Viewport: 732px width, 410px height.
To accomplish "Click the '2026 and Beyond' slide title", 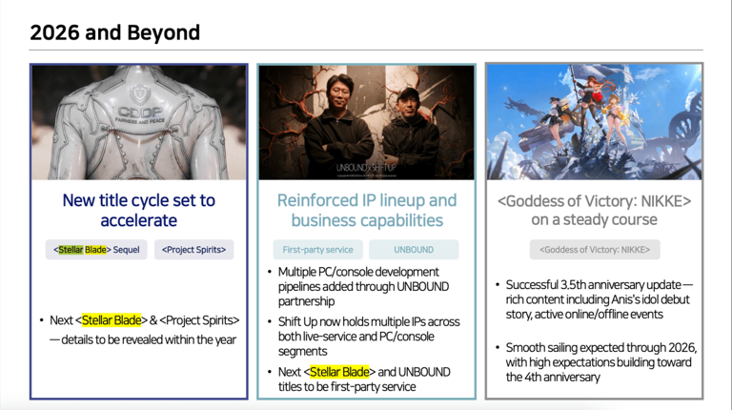I will click(x=114, y=32).
